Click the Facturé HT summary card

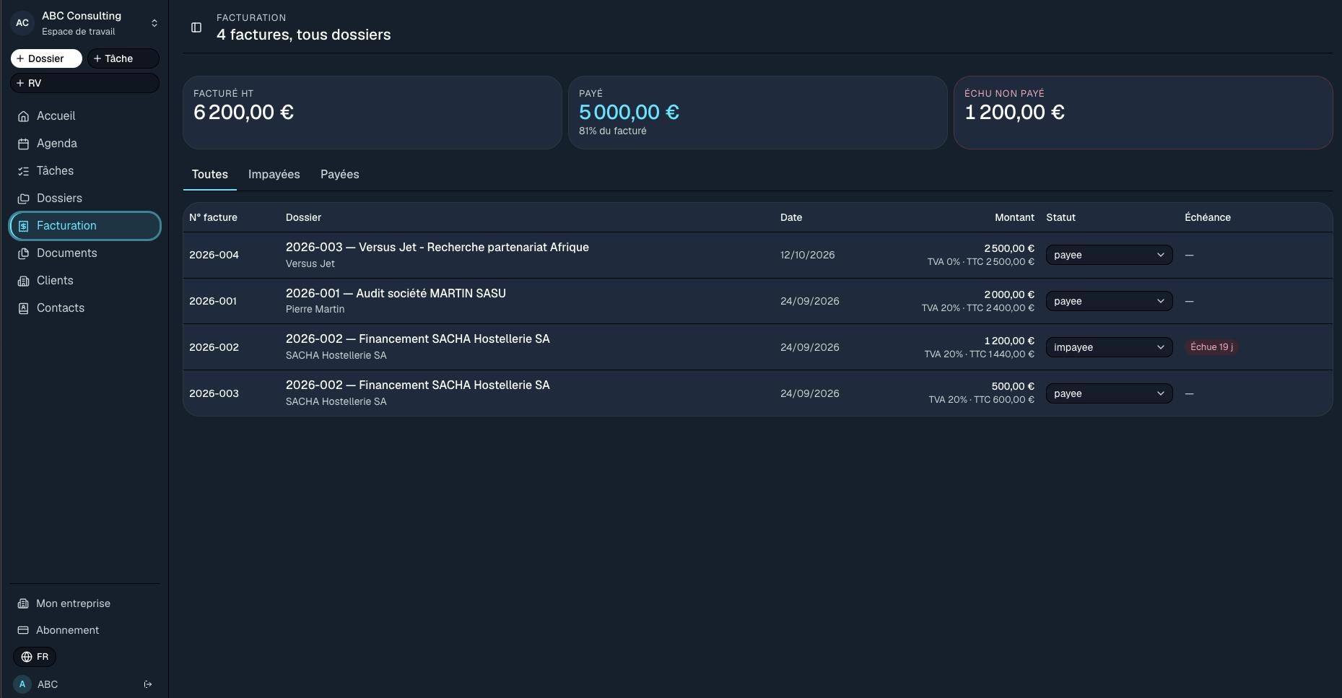[372, 113]
